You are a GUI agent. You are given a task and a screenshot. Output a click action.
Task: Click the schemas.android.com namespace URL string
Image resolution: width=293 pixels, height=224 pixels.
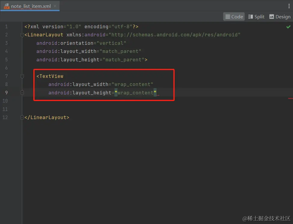click(174, 35)
